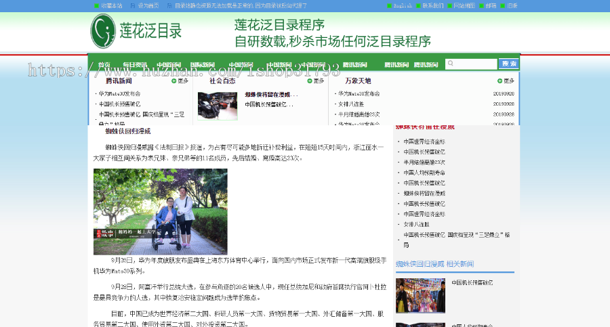Open sidebar item ending 三足鼎立格局

pyautogui.click(x=456, y=240)
